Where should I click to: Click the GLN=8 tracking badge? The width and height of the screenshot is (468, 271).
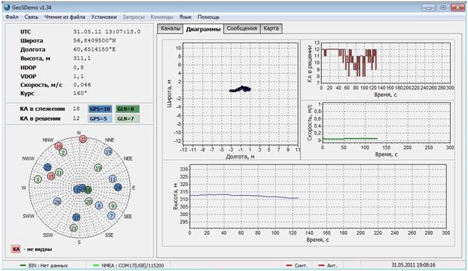[127, 109]
